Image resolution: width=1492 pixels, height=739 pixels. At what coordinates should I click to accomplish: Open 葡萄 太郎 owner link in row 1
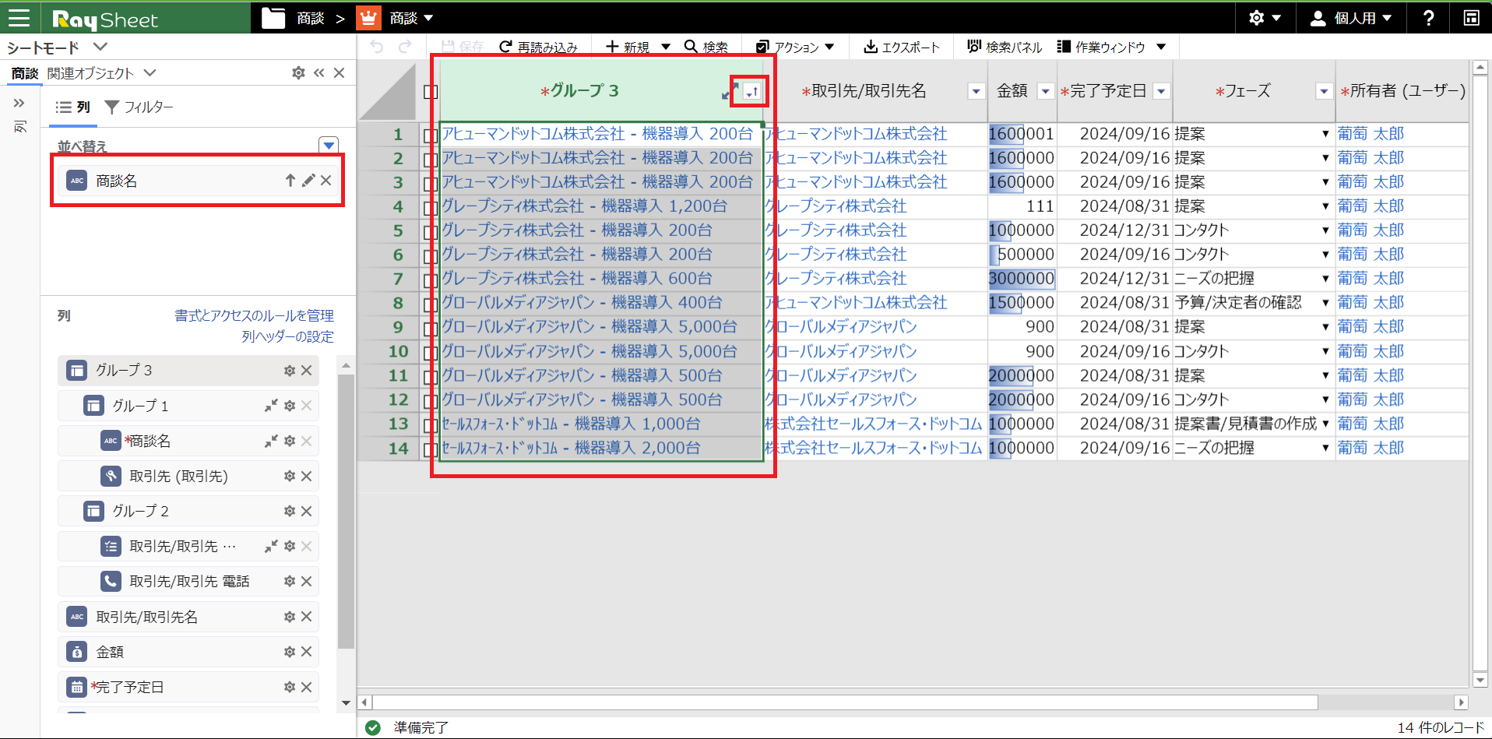pos(1371,134)
